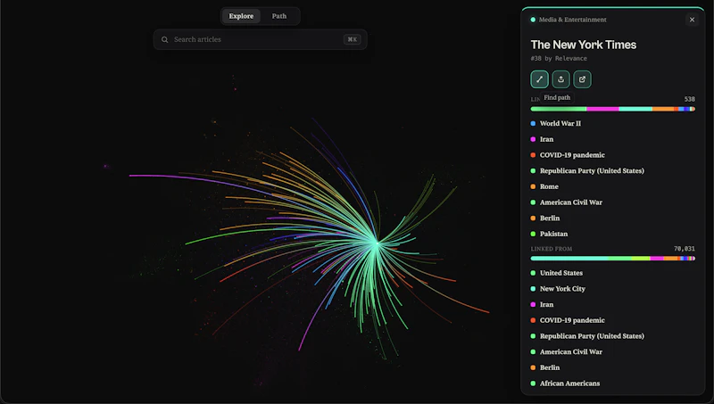714x404 pixels.
Task: Click the Find path tooltip label
Action: point(557,97)
